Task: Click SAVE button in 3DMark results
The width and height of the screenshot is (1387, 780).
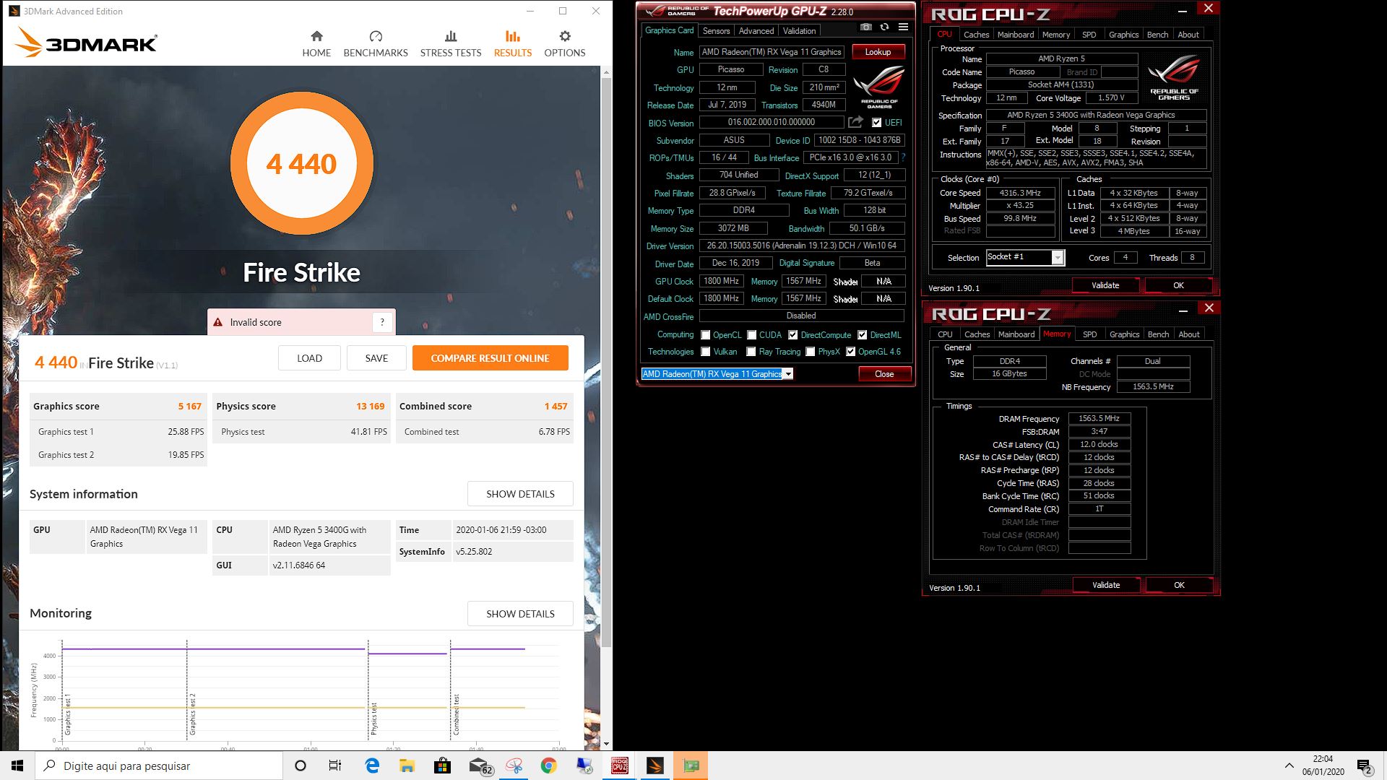Action: 376,358
